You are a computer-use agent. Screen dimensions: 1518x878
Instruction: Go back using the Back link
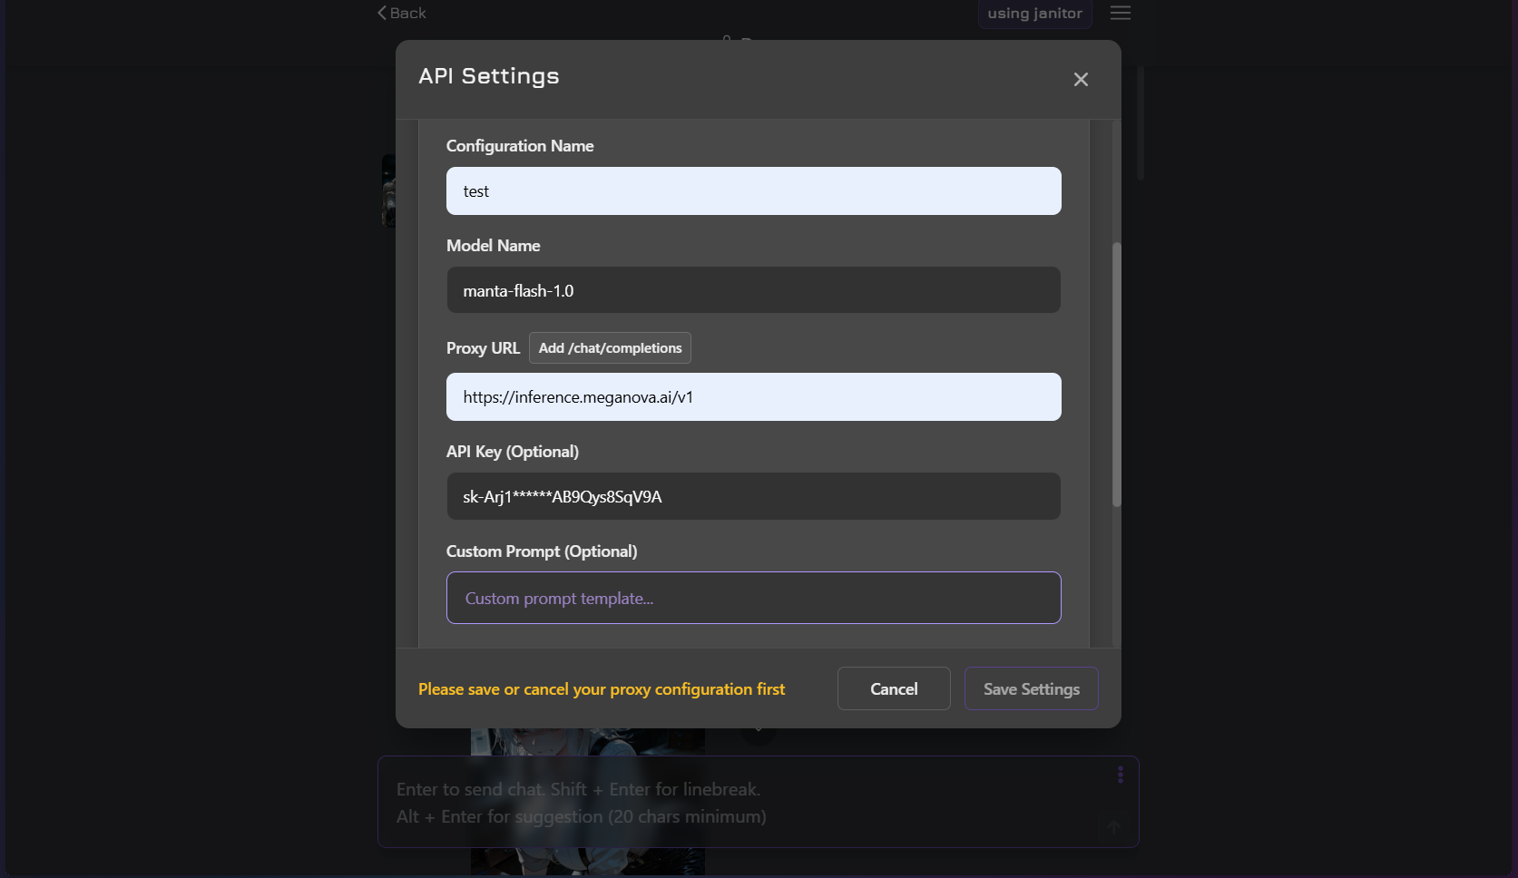[402, 13]
